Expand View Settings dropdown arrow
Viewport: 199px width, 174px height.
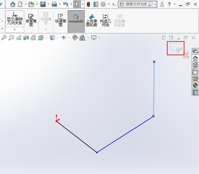(x=99, y=38)
